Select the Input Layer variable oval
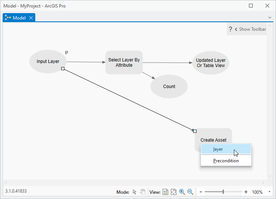 pos(48,61)
